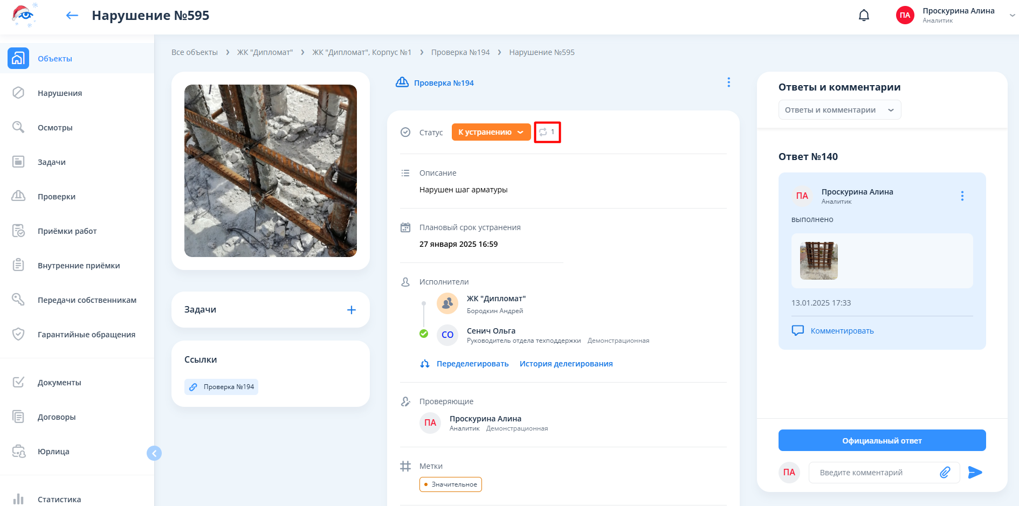Collapse the left sidebar panel

pos(154,453)
